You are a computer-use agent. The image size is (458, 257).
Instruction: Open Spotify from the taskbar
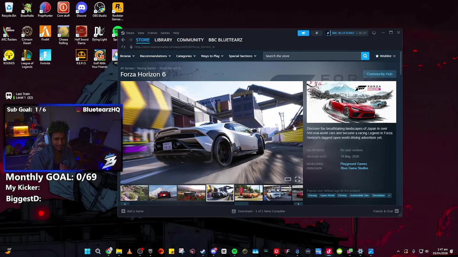pyautogui.click(x=234, y=251)
